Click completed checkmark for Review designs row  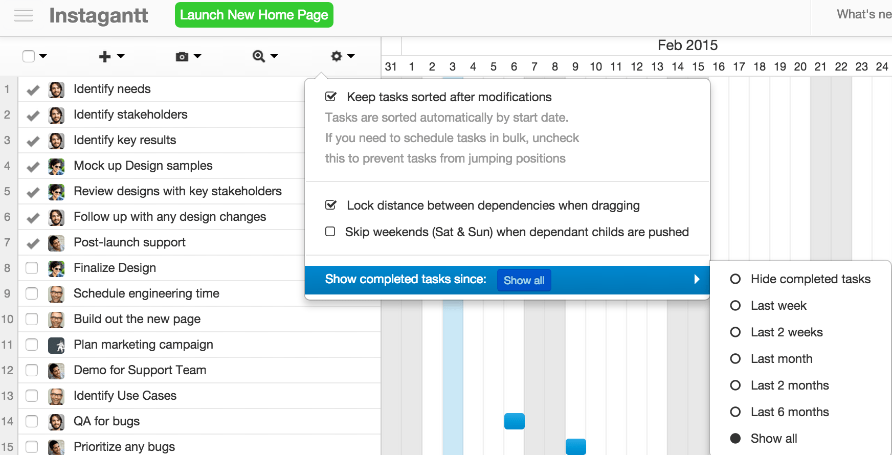click(x=33, y=192)
